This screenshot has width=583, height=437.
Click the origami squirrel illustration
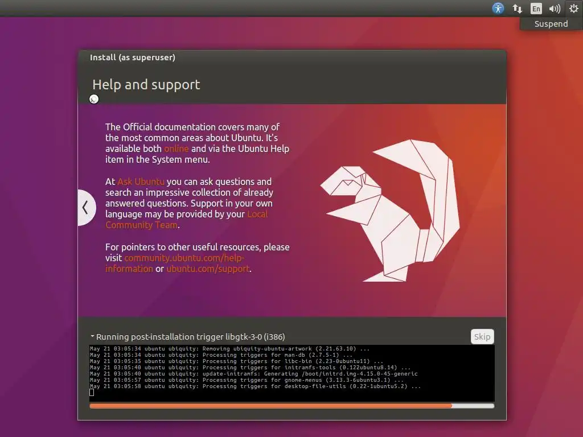click(x=391, y=211)
